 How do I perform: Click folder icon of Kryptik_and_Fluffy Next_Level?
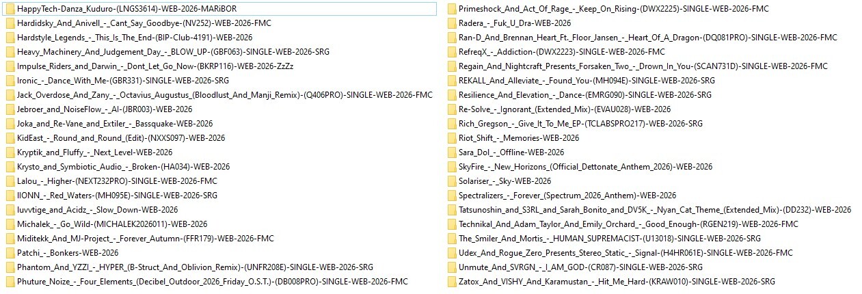point(10,152)
